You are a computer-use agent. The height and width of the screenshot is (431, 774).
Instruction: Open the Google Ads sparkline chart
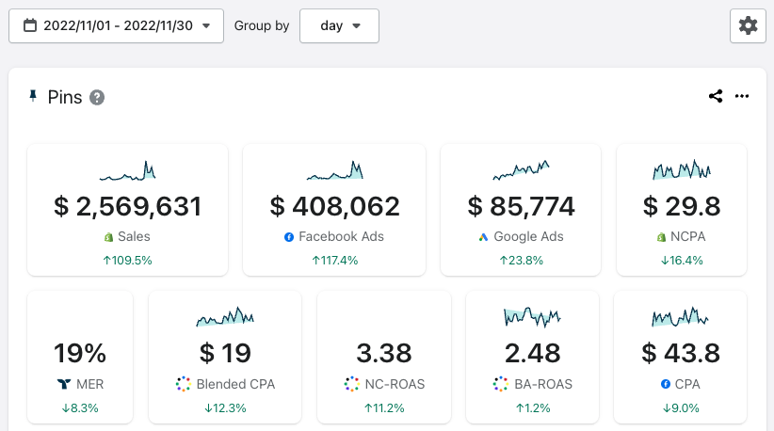(521, 170)
